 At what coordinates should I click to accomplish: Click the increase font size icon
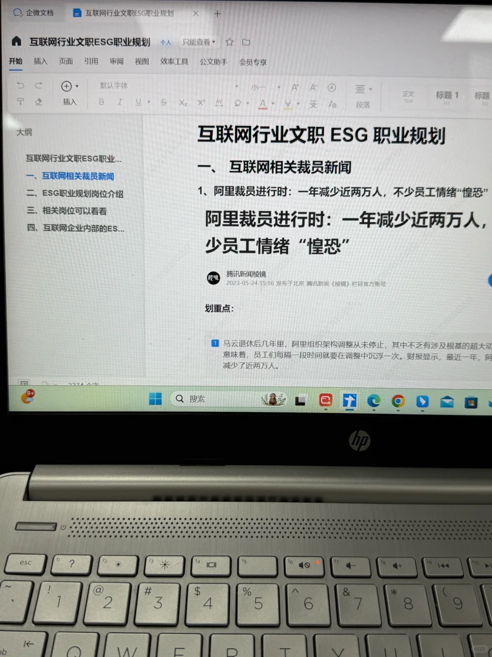[295, 88]
